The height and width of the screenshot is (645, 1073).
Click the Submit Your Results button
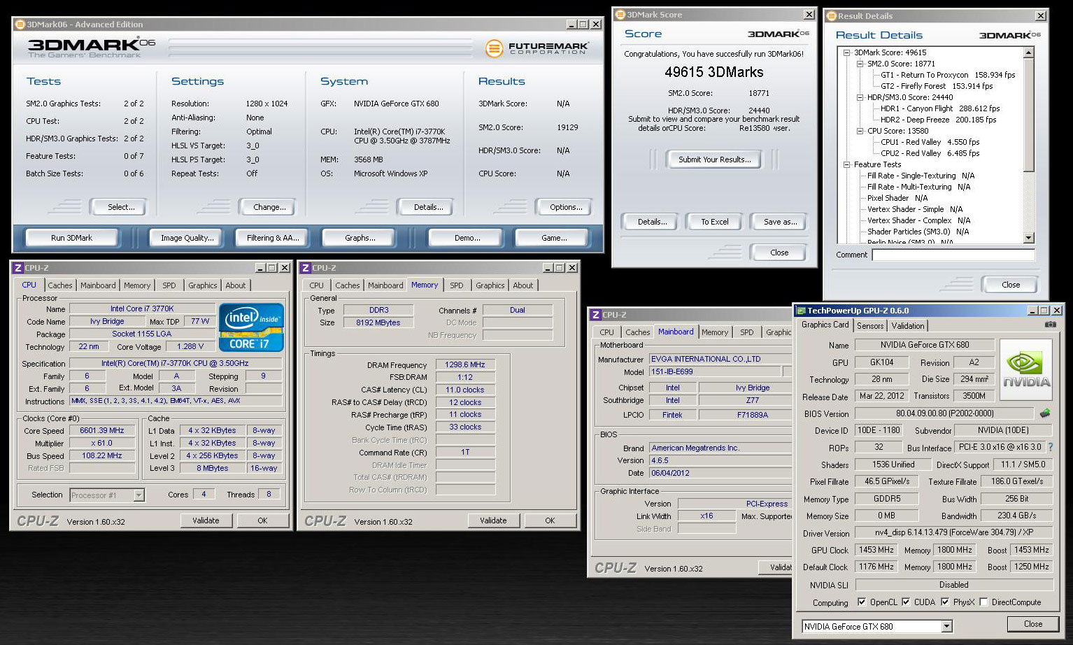(714, 160)
